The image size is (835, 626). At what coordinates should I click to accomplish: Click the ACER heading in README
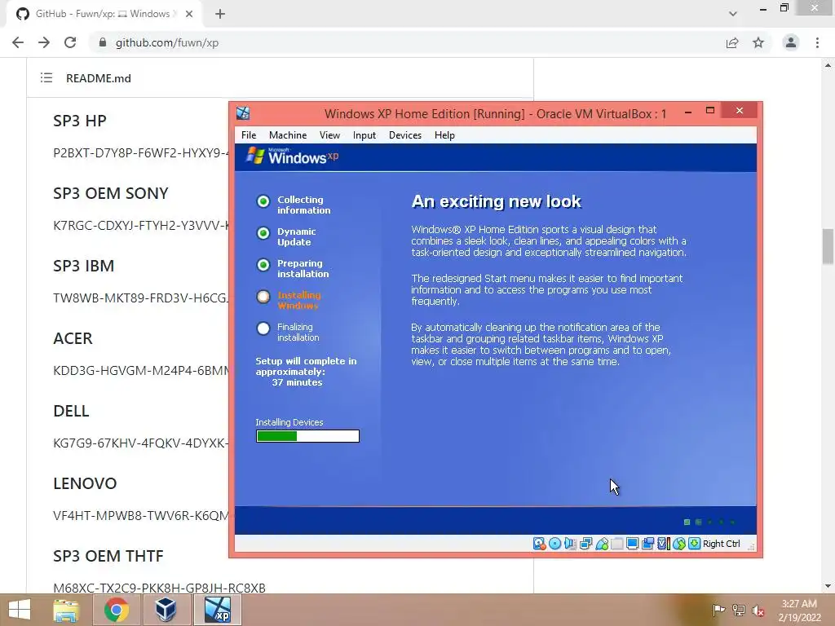(x=73, y=338)
